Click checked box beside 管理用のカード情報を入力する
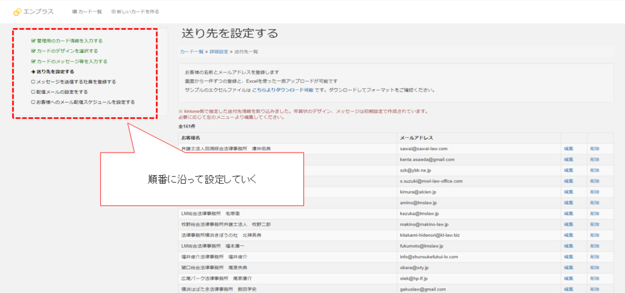The image size is (625, 293). pos(33,41)
